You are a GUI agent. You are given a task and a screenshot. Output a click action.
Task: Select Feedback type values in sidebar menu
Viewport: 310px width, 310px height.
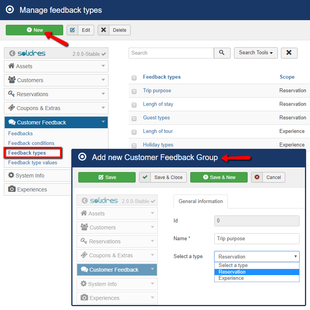32,163
